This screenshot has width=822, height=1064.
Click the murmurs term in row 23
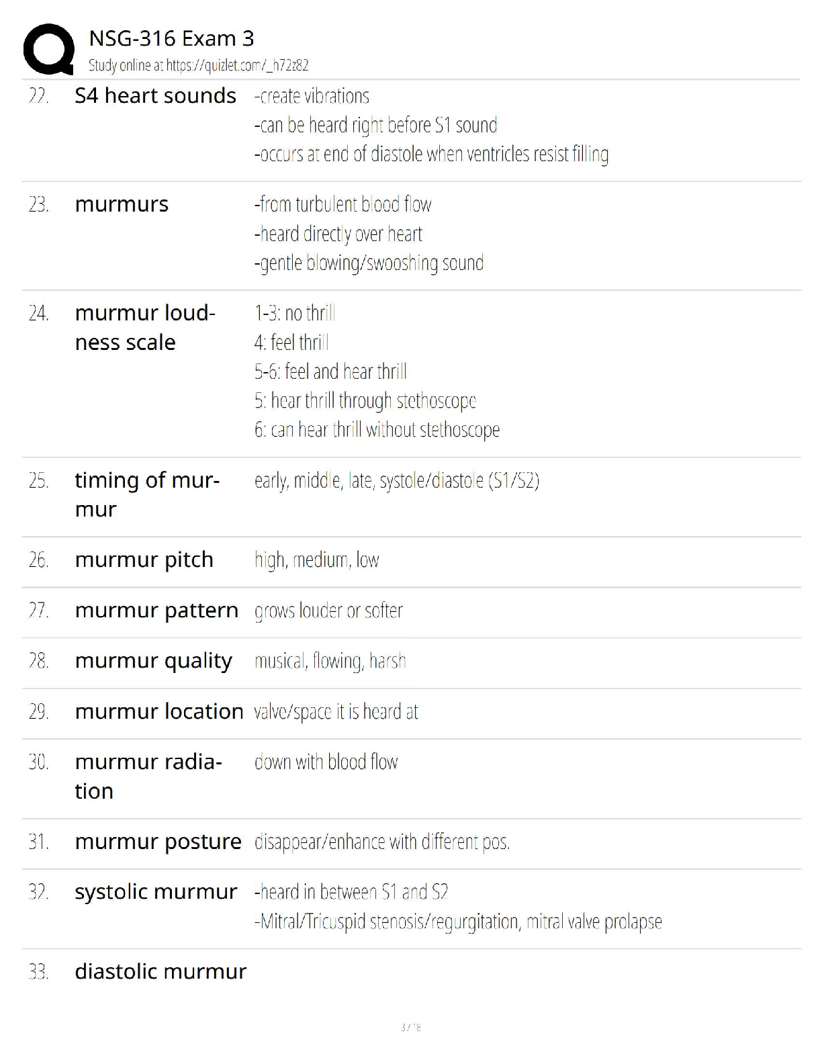[122, 204]
